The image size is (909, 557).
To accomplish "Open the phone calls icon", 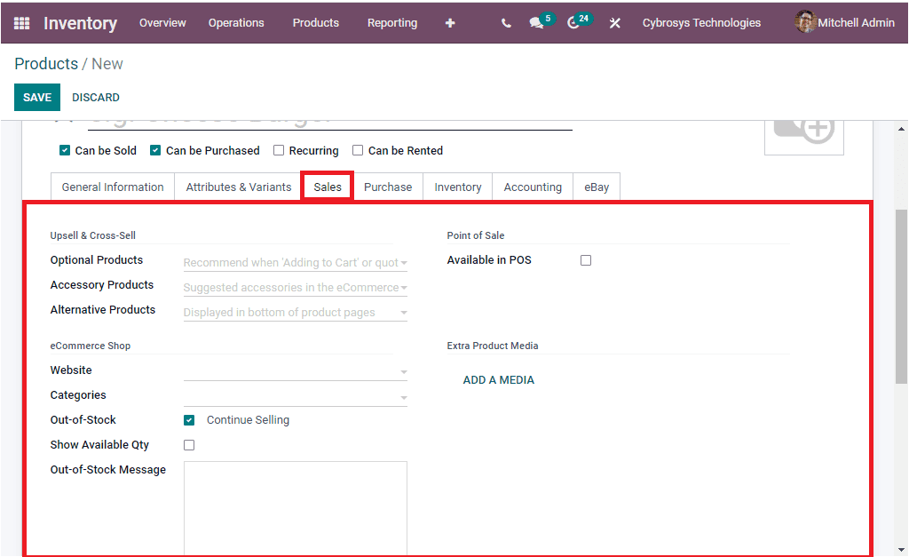I will [505, 22].
